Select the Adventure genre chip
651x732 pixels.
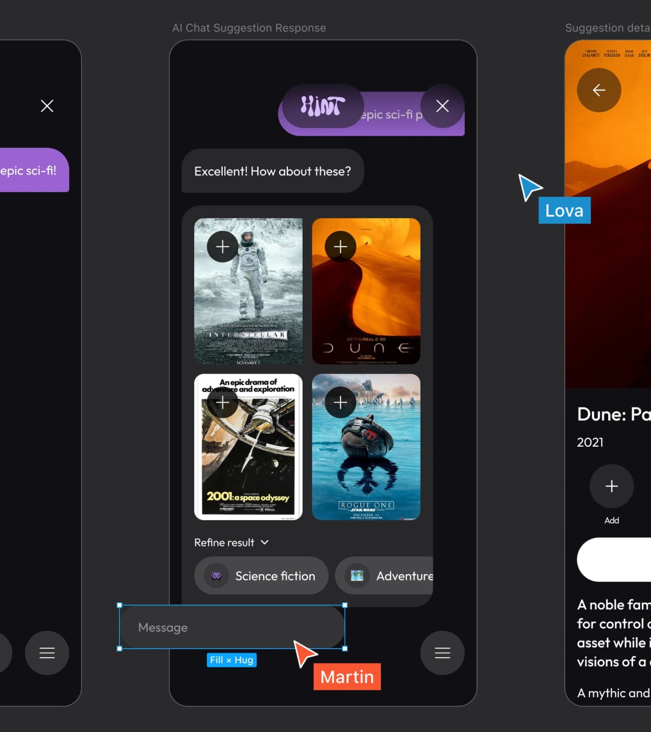click(x=384, y=575)
